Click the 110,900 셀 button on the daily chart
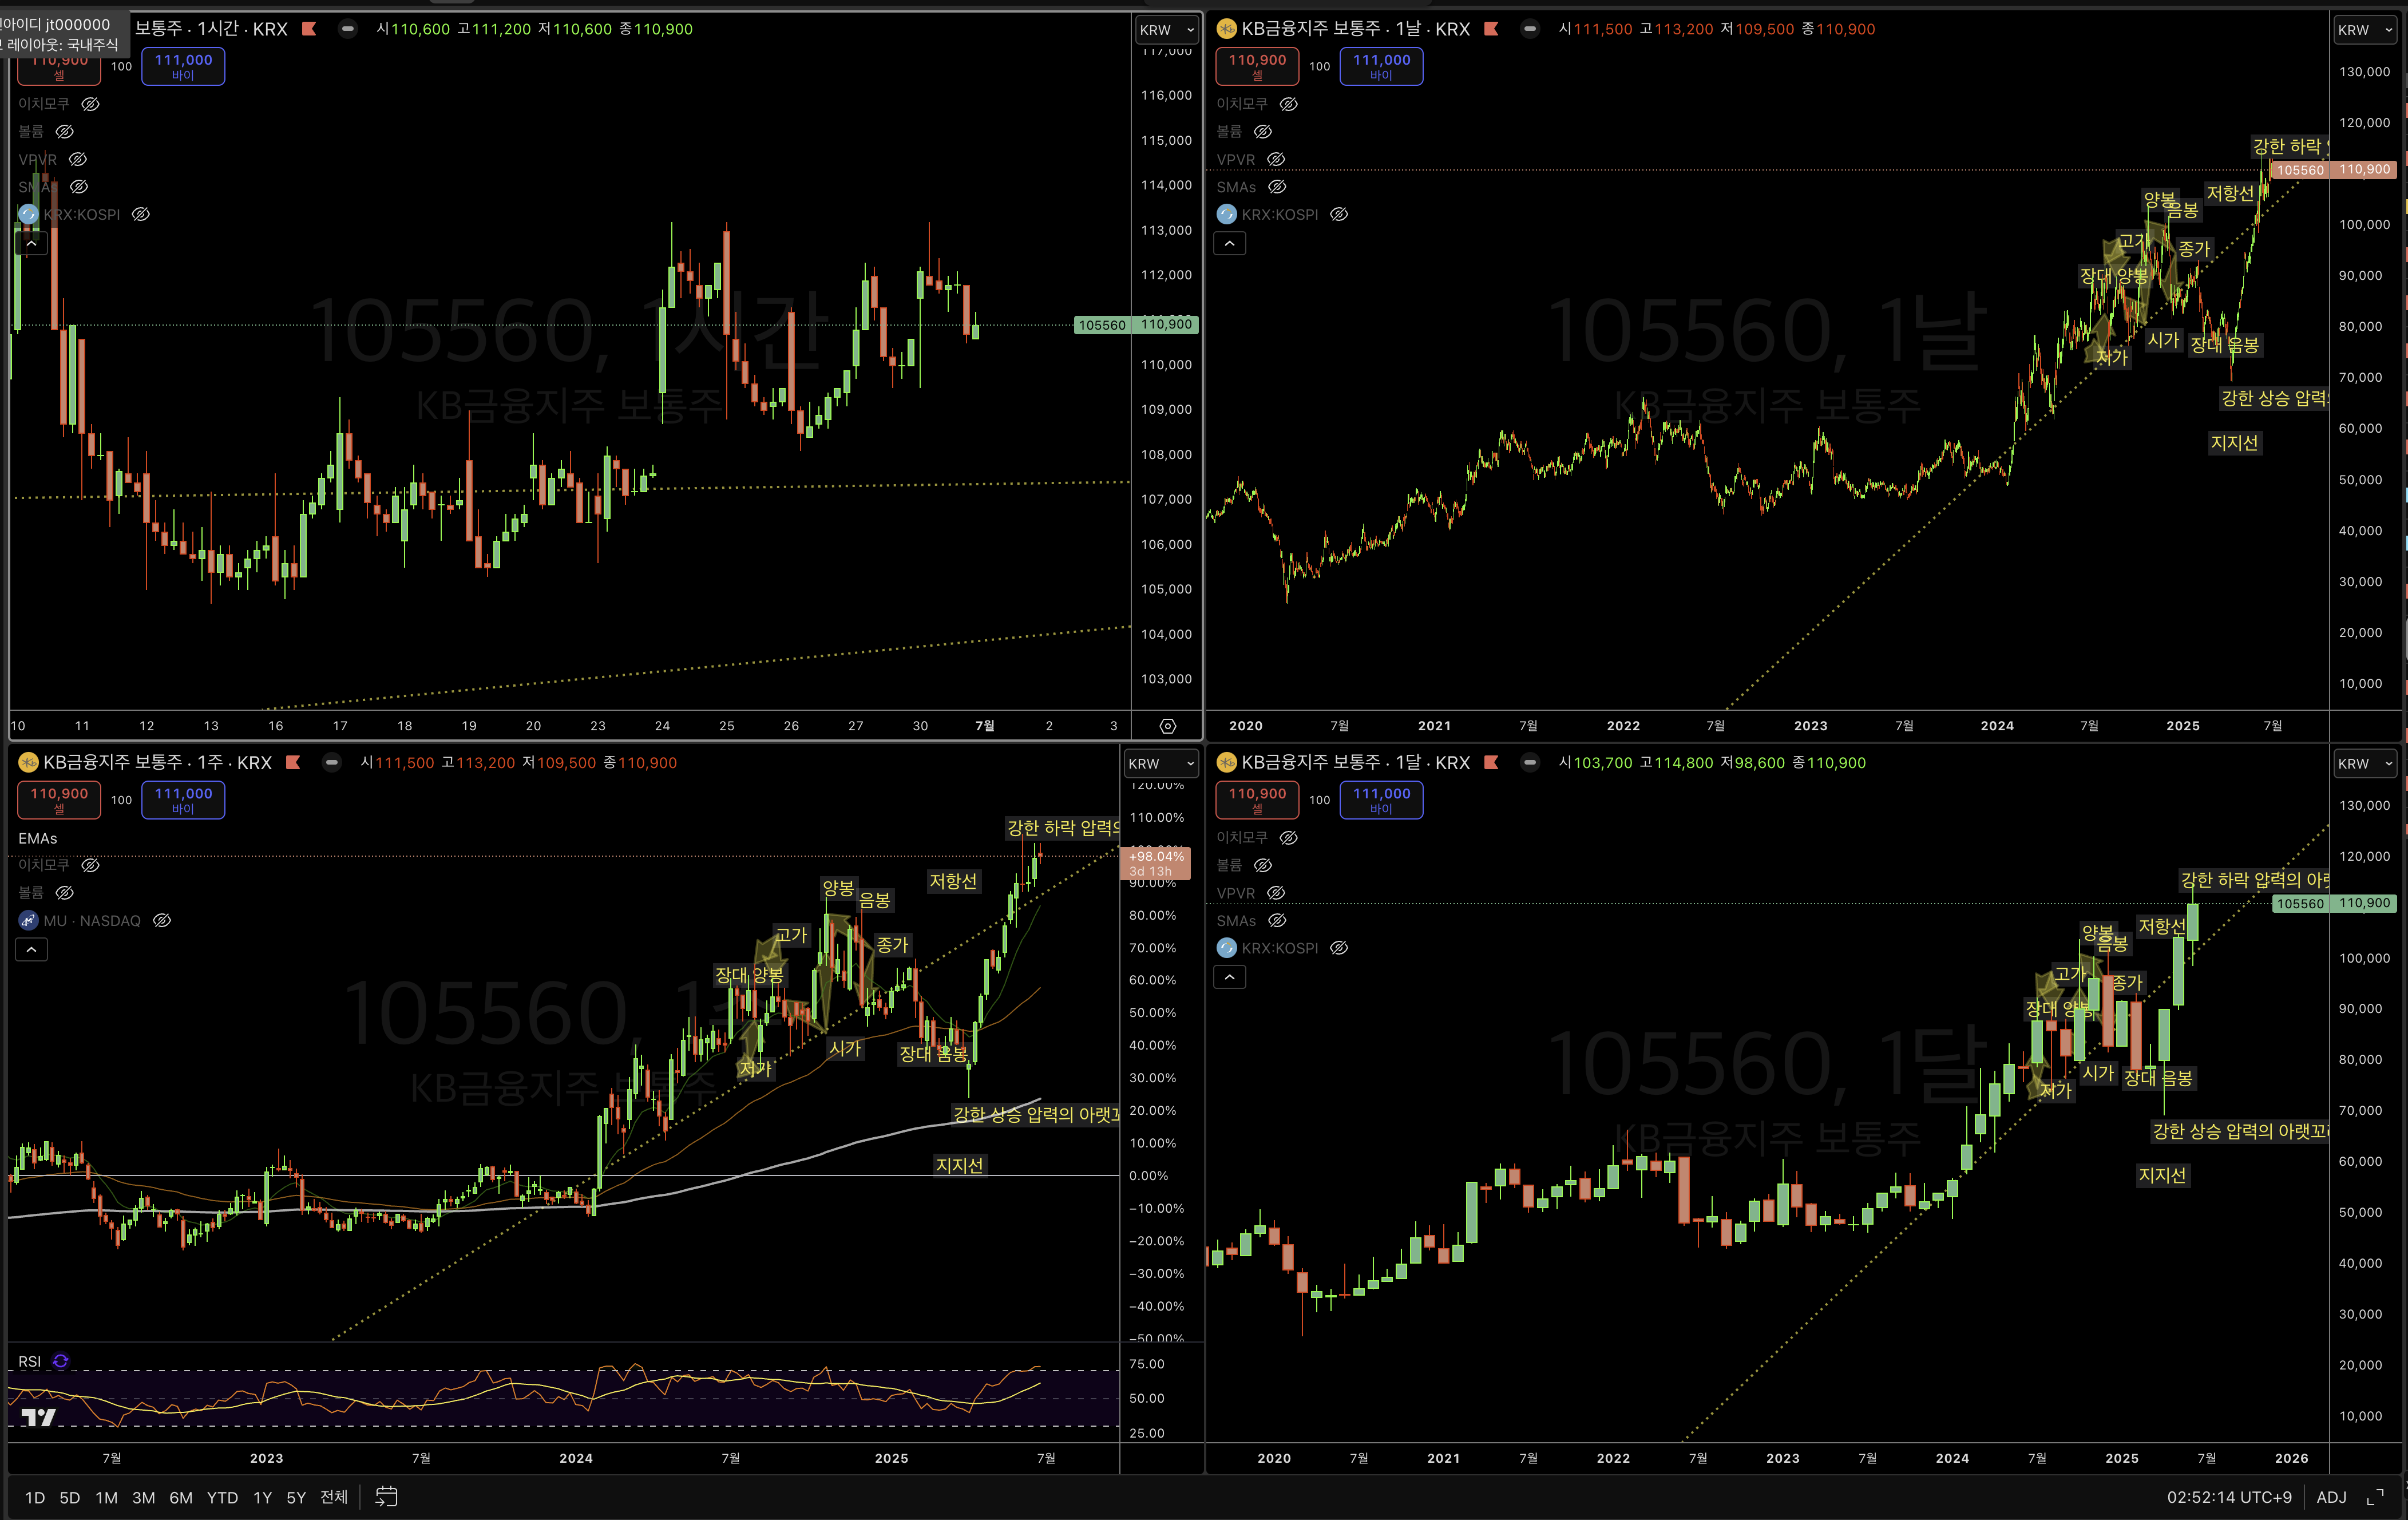 [1257, 66]
